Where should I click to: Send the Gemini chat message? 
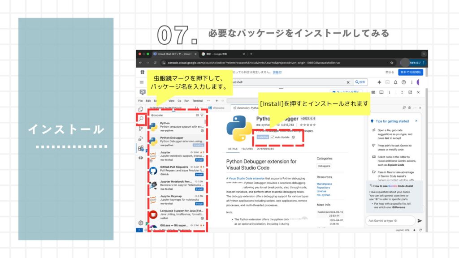click(x=420, y=221)
